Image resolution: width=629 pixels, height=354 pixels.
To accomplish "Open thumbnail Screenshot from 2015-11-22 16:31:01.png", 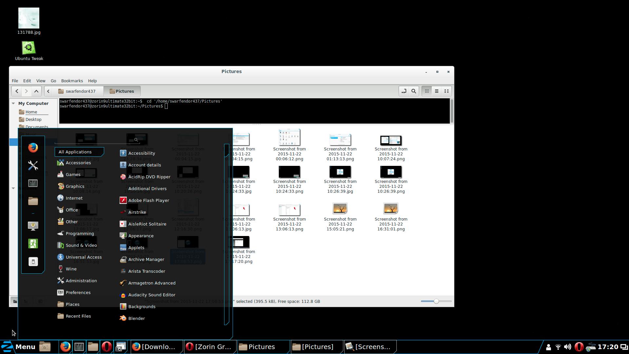I will pyautogui.click(x=391, y=208).
